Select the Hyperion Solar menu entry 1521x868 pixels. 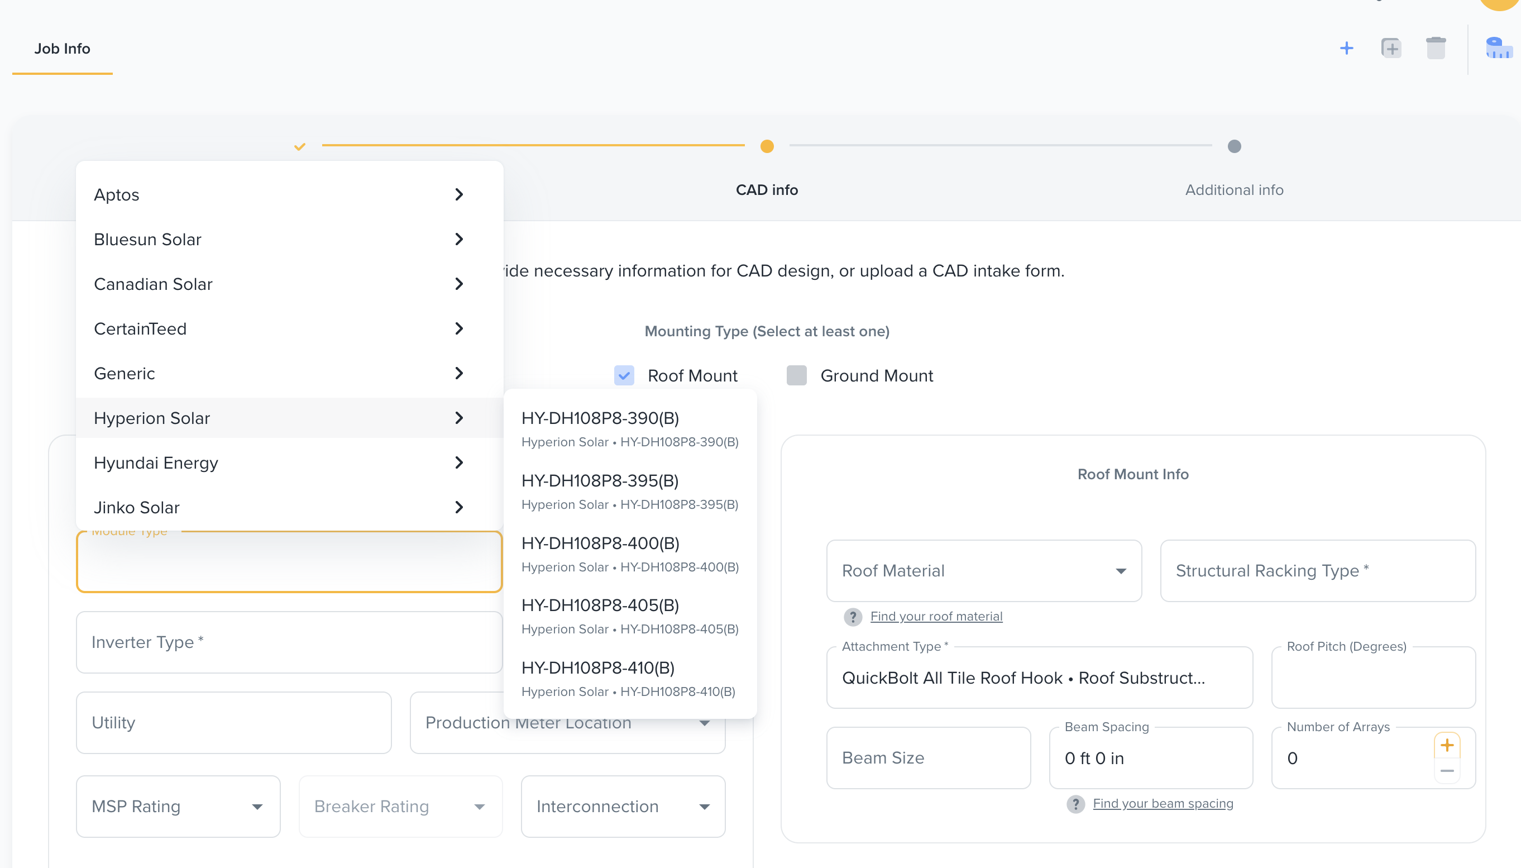pos(290,418)
